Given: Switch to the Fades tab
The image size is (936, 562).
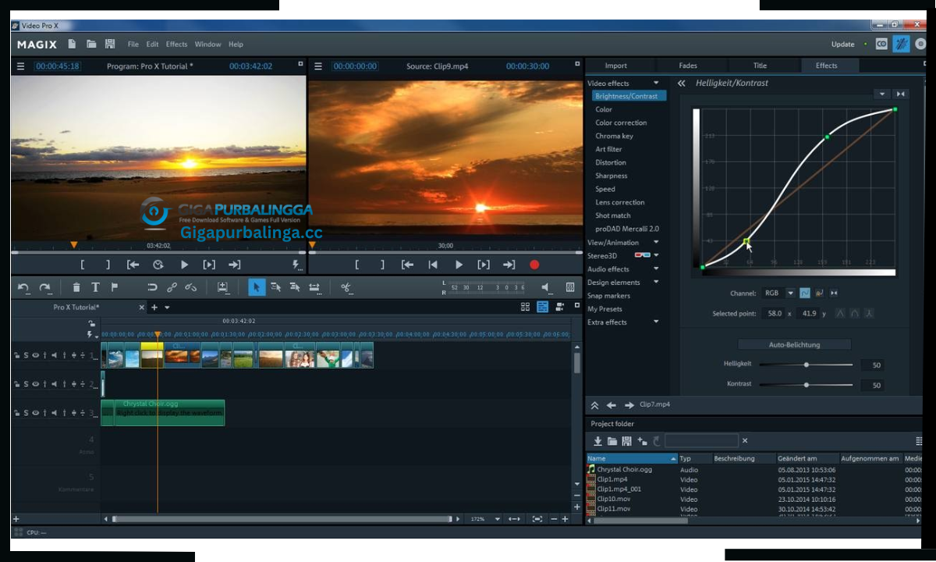Looking at the screenshot, I should [688, 66].
